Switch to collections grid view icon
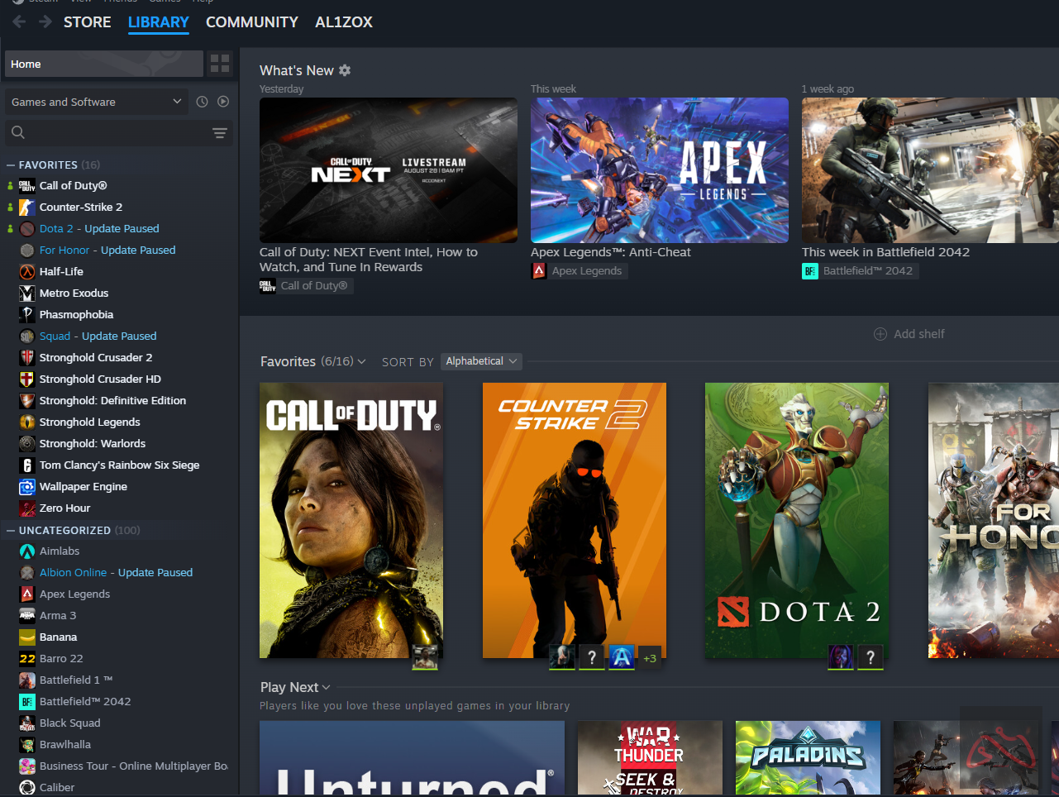This screenshot has height=797, width=1059. pos(220,64)
